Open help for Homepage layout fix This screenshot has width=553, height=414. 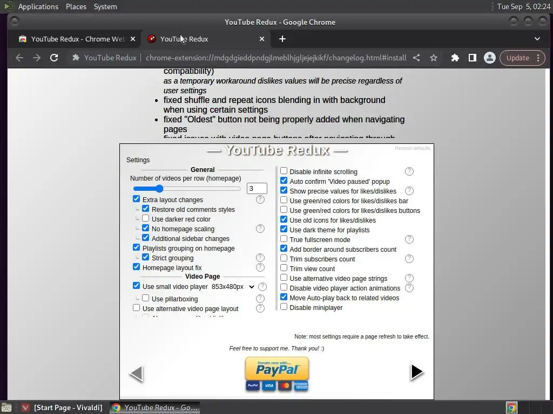tap(260, 267)
